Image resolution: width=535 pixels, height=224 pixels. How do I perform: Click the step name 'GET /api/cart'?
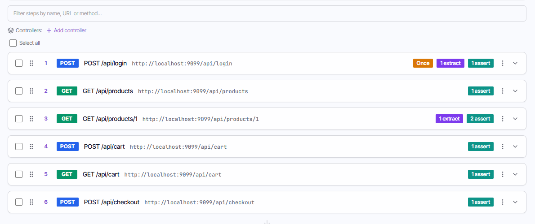[x=101, y=174]
